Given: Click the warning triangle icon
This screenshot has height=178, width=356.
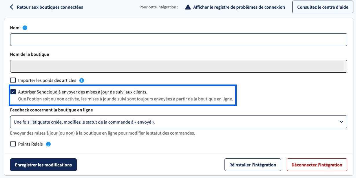Looking at the screenshot, I should pos(188,7).
